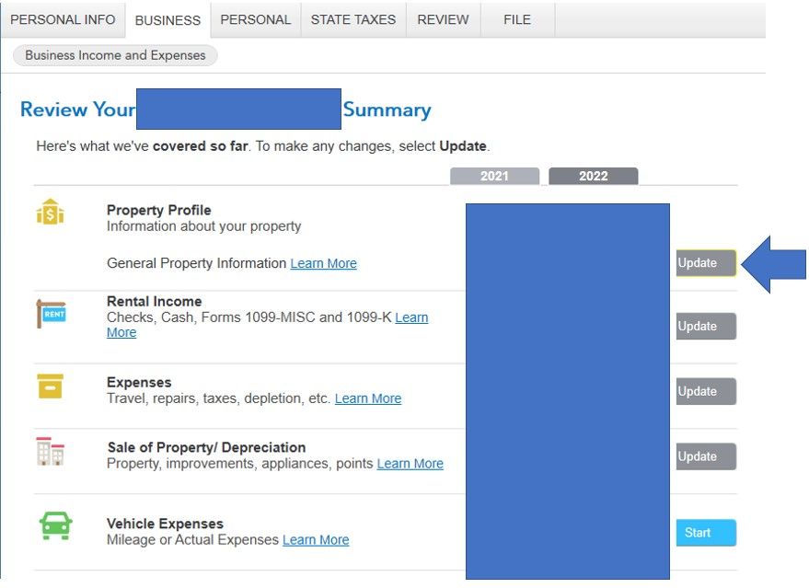
Task: Click the Property Profile house icon
Action: (50, 212)
